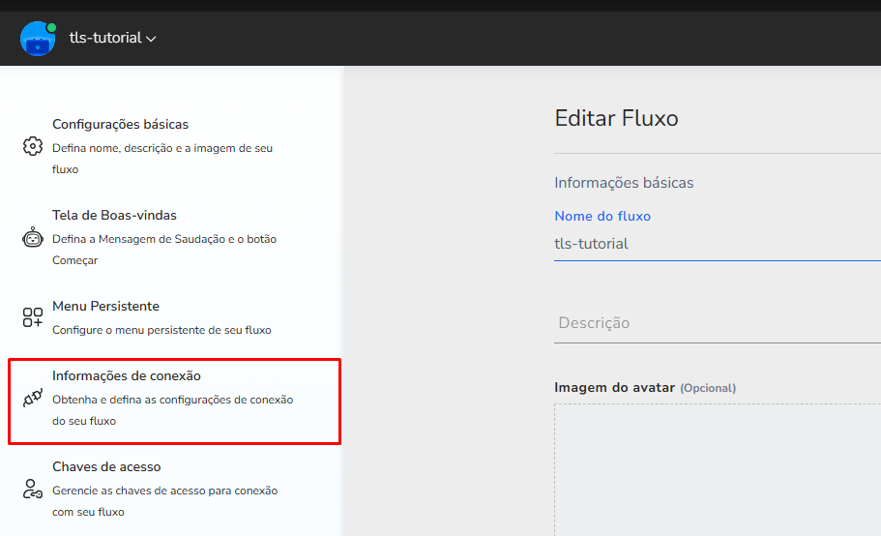Screen dimensions: 881x536
Task: Select the user-key icon for Chaves de acesso
Action: tap(33, 489)
